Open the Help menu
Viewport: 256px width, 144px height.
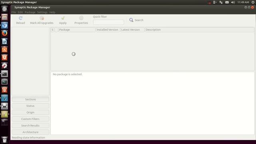coord(52,12)
